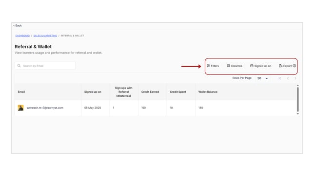Go to the previous page arrow
Screen dimensions: 314x176
288,78
